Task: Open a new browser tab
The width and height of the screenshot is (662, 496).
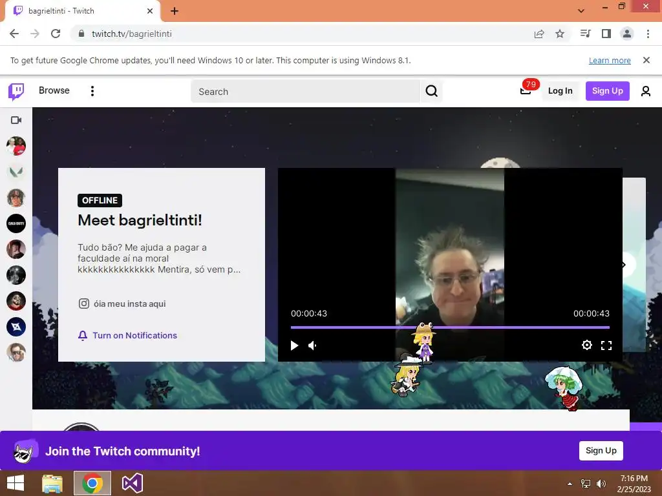Action: click(175, 11)
